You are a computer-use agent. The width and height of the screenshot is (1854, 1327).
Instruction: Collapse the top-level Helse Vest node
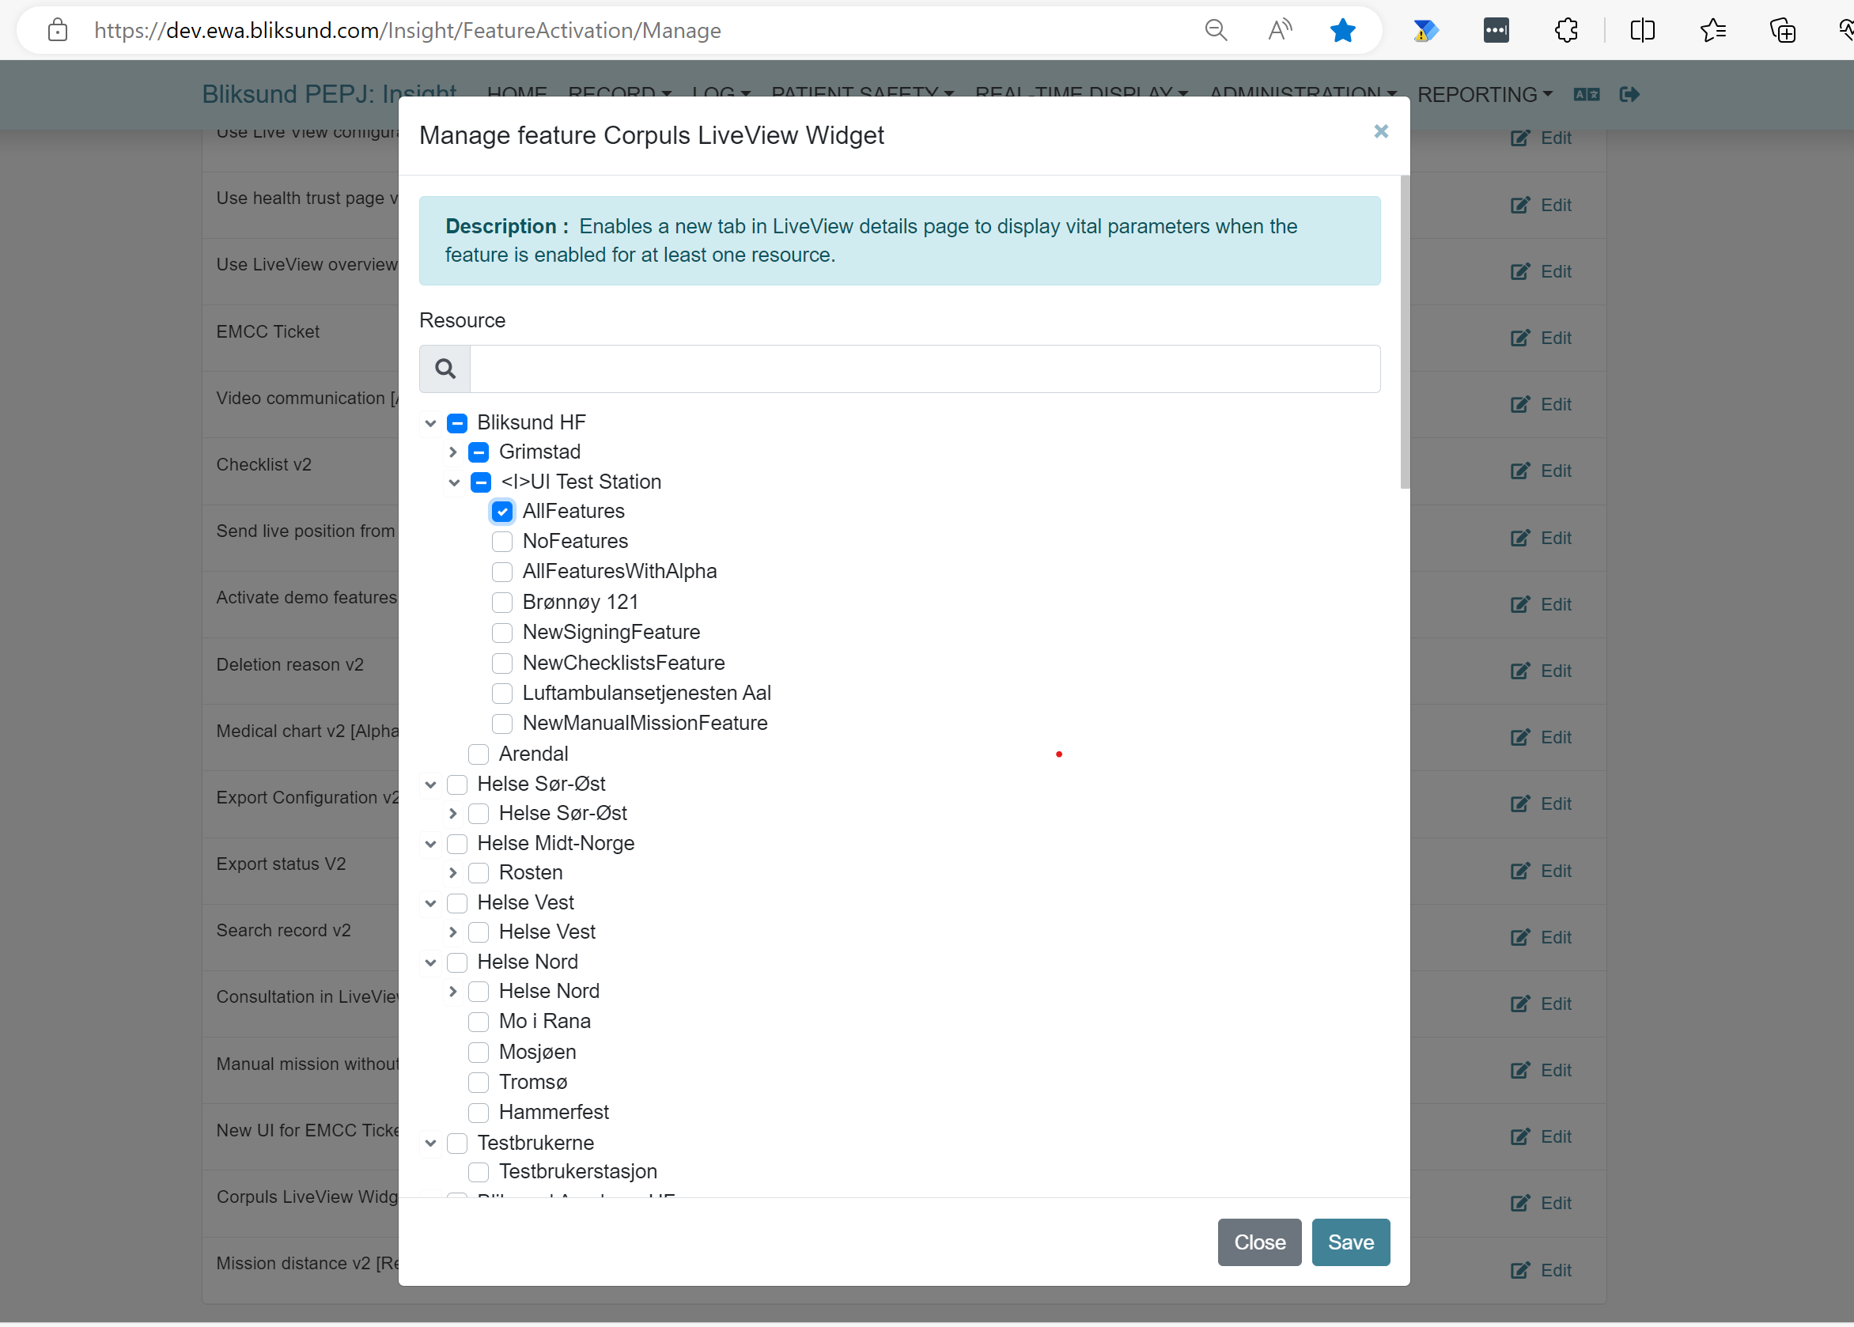(x=430, y=903)
